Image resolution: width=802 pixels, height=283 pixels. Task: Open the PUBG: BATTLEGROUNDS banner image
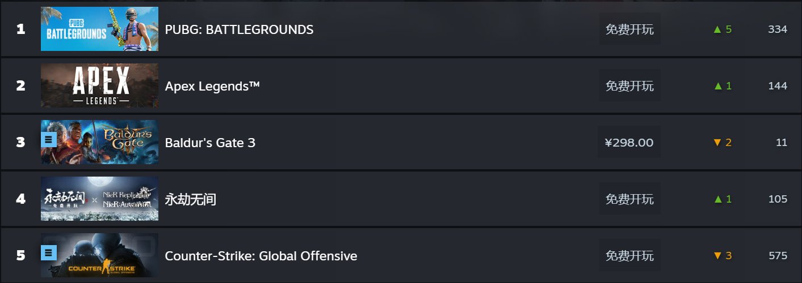click(x=99, y=29)
